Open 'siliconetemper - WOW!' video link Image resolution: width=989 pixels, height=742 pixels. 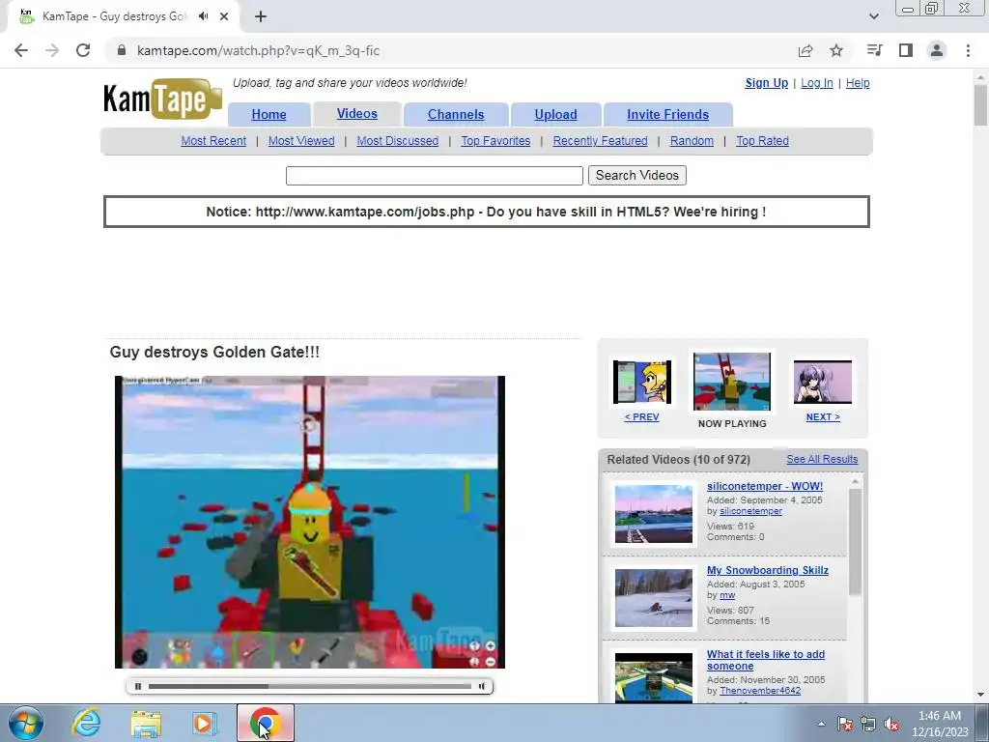[x=765, y=487]
